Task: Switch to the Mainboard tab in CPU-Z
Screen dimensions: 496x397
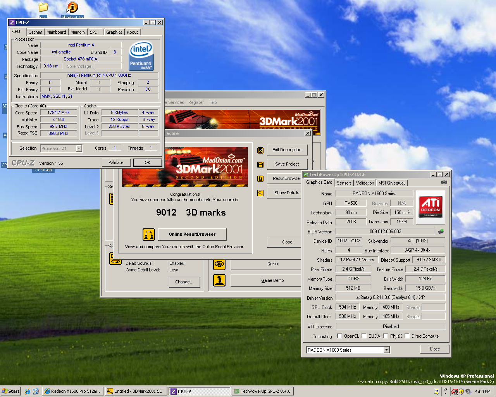Action: pyautogui.click(x=56, y=32)
